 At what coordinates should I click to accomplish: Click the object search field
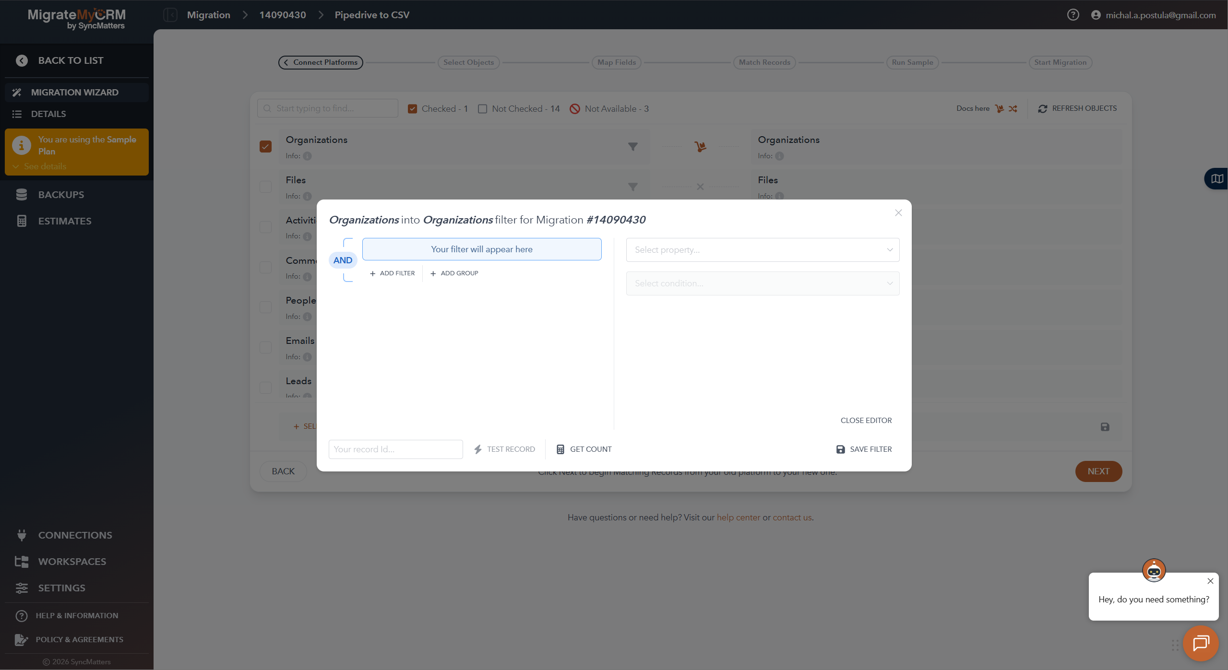point(328,108)
